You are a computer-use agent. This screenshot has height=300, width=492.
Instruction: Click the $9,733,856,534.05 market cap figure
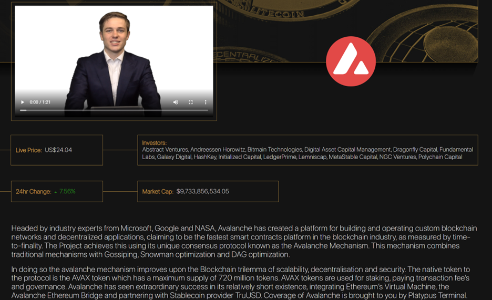(202, 192)
